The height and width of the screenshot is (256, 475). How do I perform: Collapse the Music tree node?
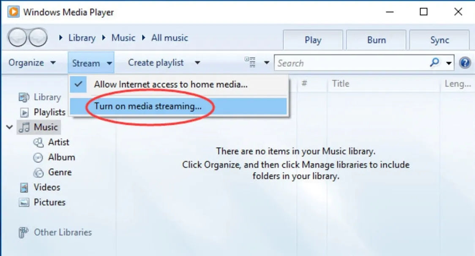[10, 127]
